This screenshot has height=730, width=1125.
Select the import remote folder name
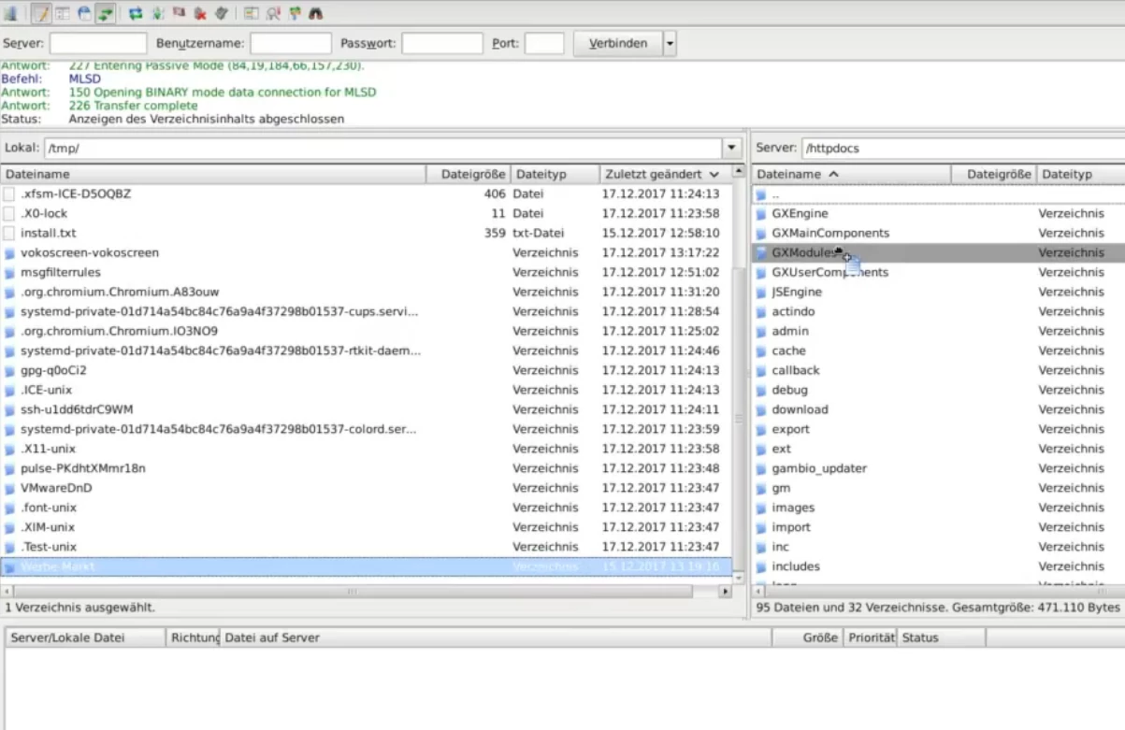pos(791,527)
